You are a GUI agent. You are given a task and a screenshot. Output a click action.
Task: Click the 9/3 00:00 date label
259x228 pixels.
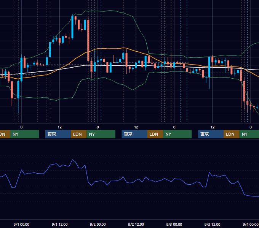tap(174, 224)
